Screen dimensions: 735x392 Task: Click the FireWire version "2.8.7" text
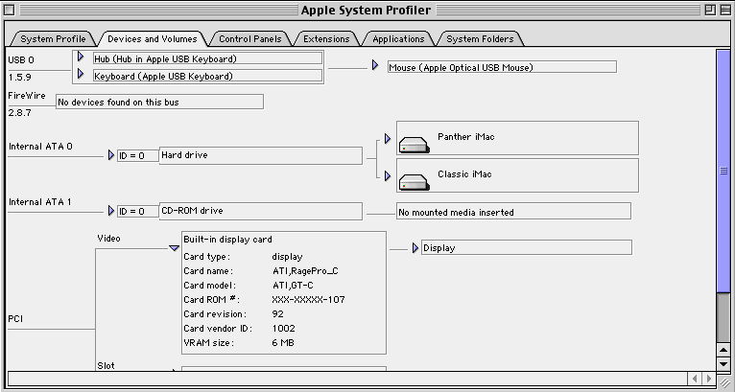(x=20, y=113)
